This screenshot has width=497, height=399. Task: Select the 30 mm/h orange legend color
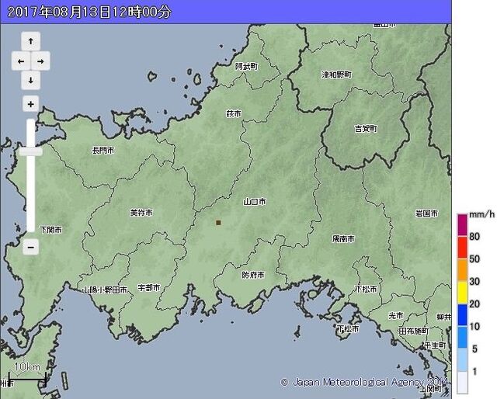pyautogui.click(x=462, y=270)
